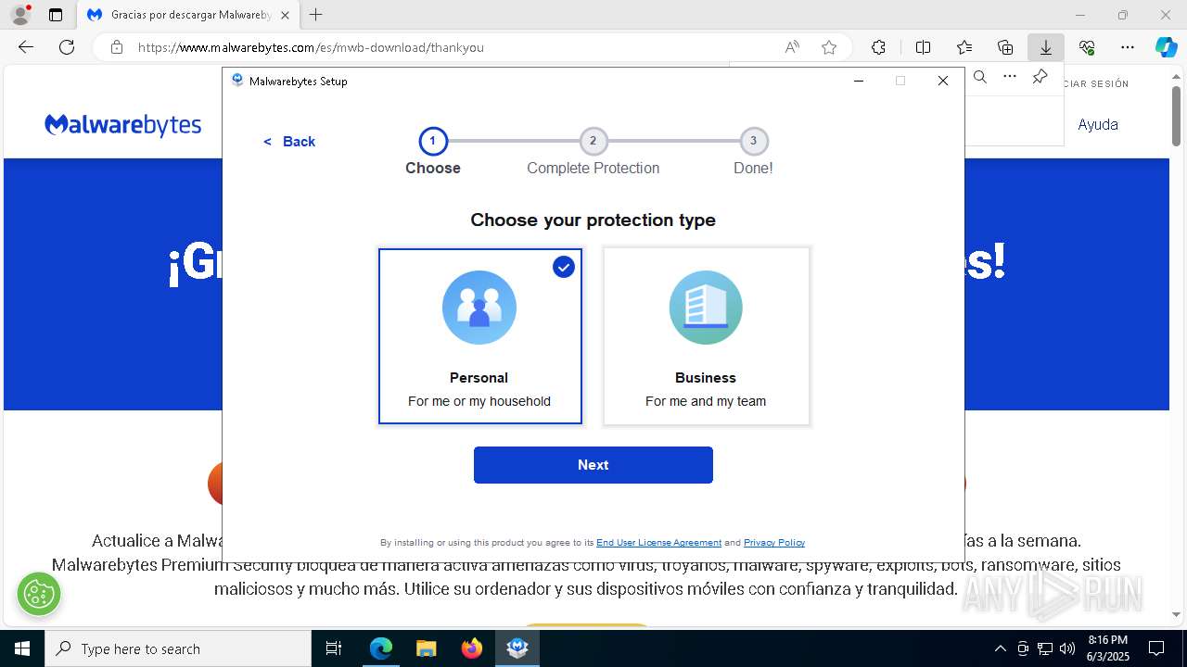Click step 1 Choose circle
The width and height of the screenshot is (1187, 667).
[x=433, y=142]
